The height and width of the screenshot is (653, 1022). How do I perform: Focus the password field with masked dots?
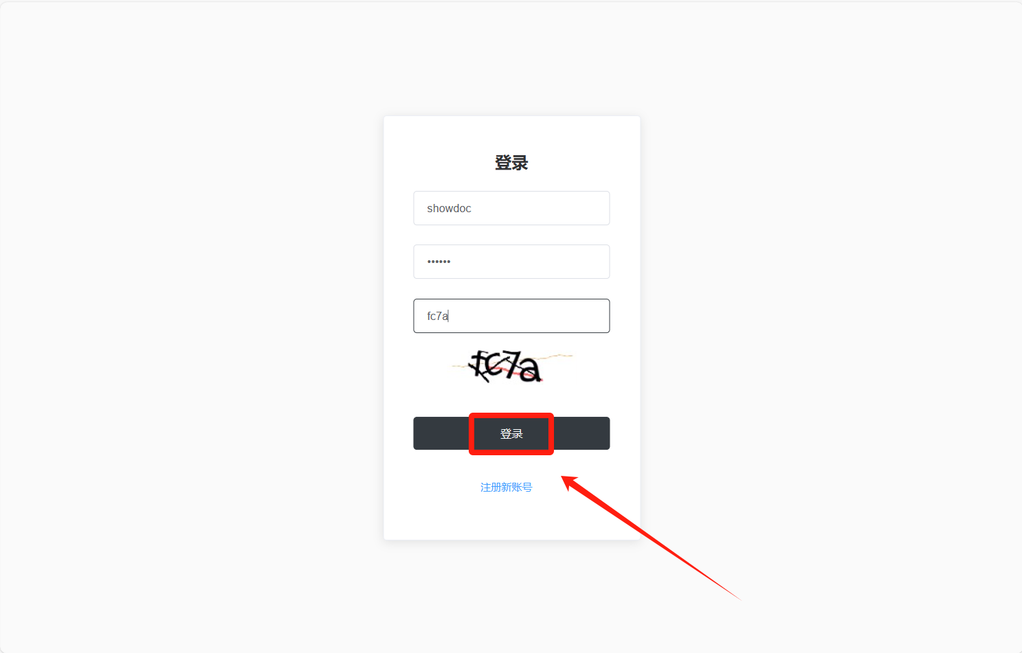click(x=511, y=262)
